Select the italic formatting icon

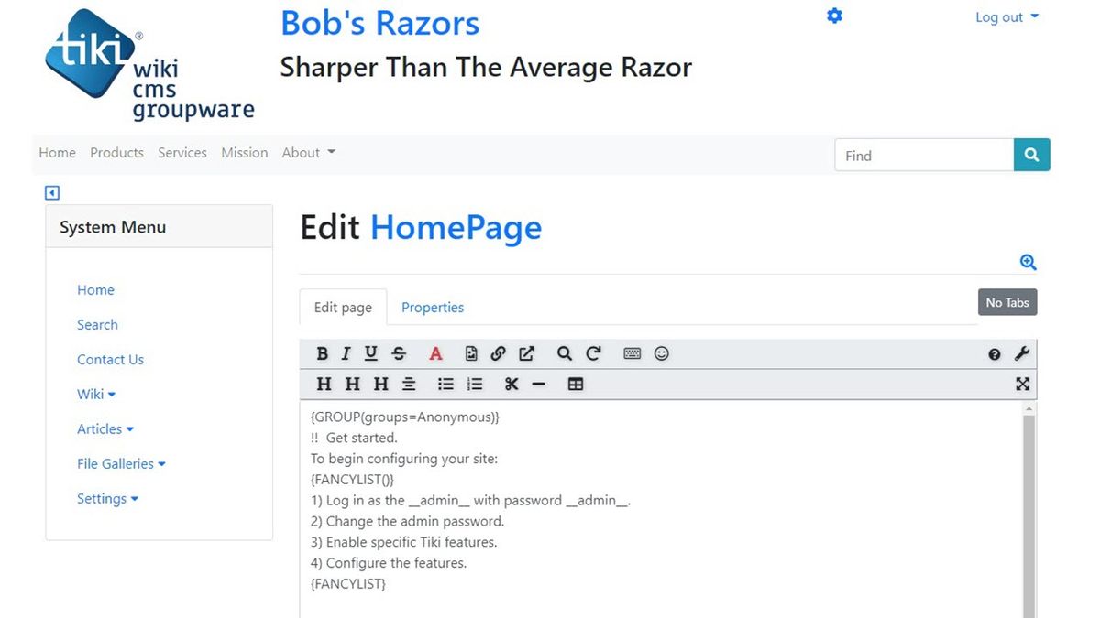[346, 353]
